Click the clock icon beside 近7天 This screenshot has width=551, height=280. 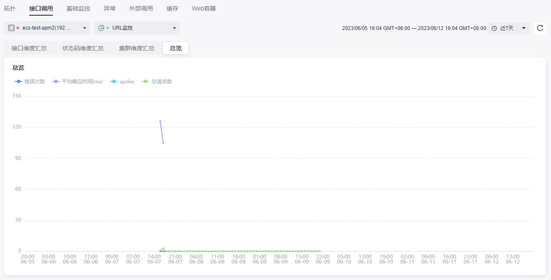(494, 28)
